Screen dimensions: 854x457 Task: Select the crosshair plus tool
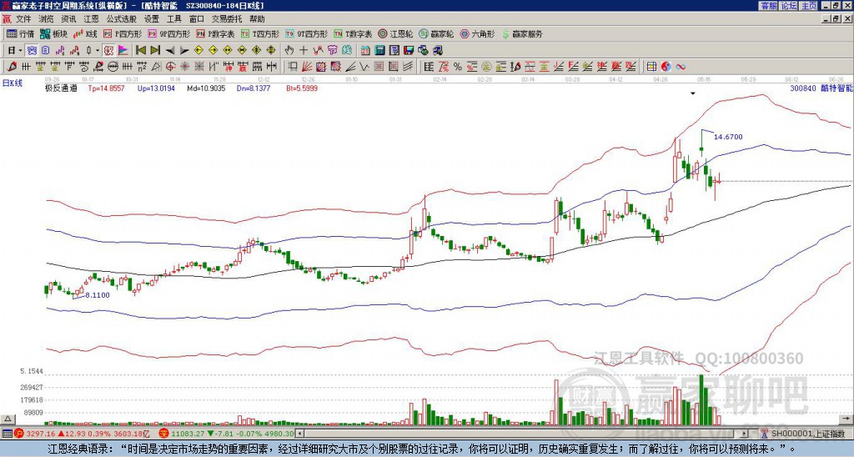click(x=304, y=50)
